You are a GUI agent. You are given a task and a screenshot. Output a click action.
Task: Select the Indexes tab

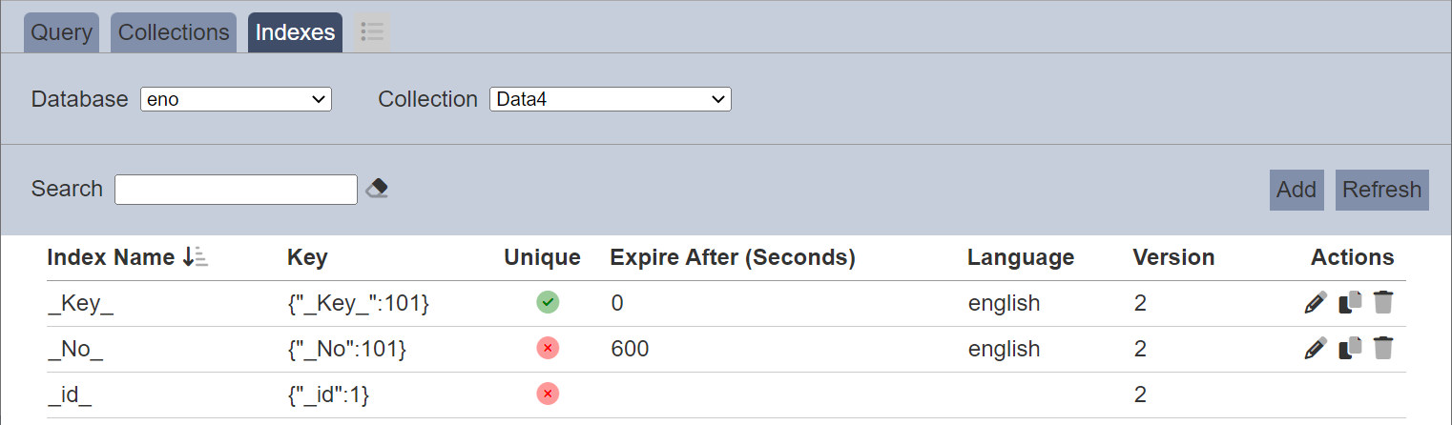(x=295, y=32)
